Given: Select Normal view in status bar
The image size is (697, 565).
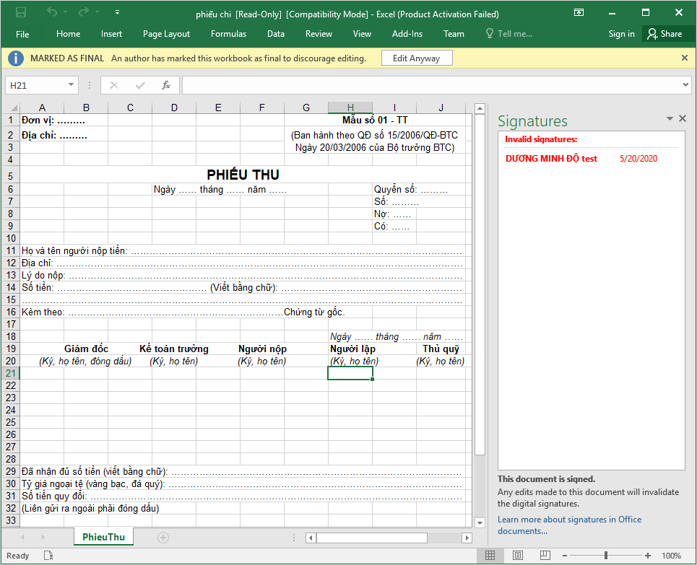Looking at the screenshot, I should coord(490,556).
